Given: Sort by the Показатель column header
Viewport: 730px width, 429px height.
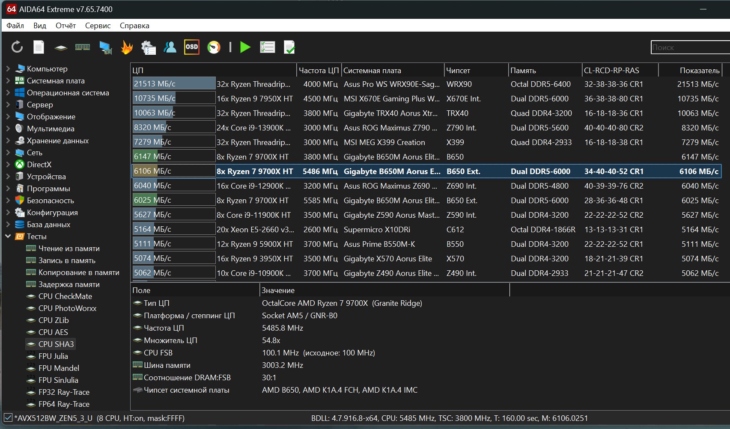Looking at the screenshot, I should pos(690,70).
